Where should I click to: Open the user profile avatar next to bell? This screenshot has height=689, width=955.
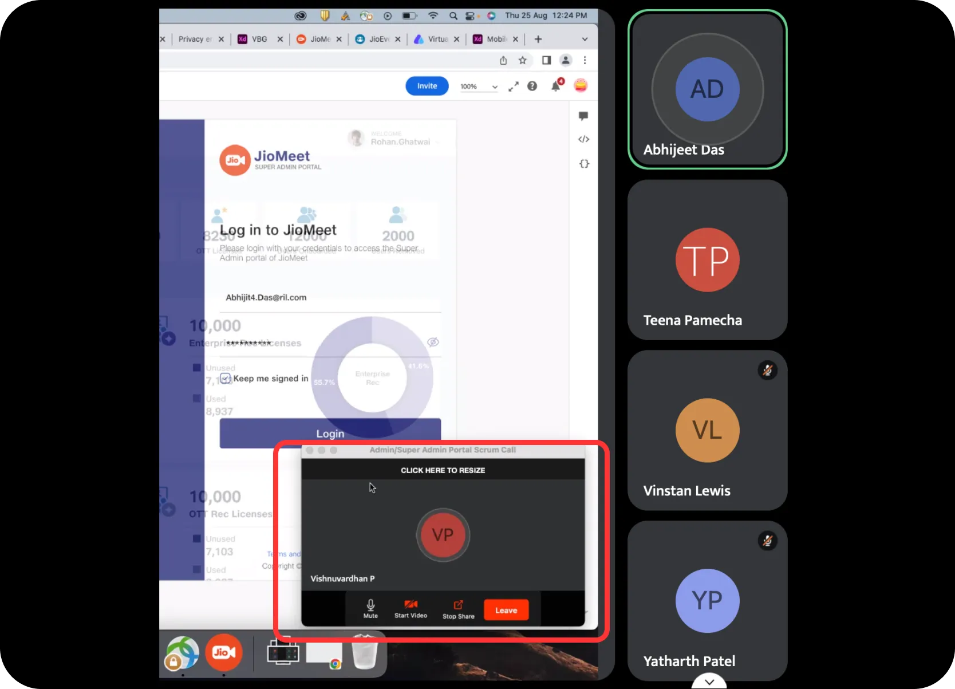pyautogui.click(x=581, y=85)
